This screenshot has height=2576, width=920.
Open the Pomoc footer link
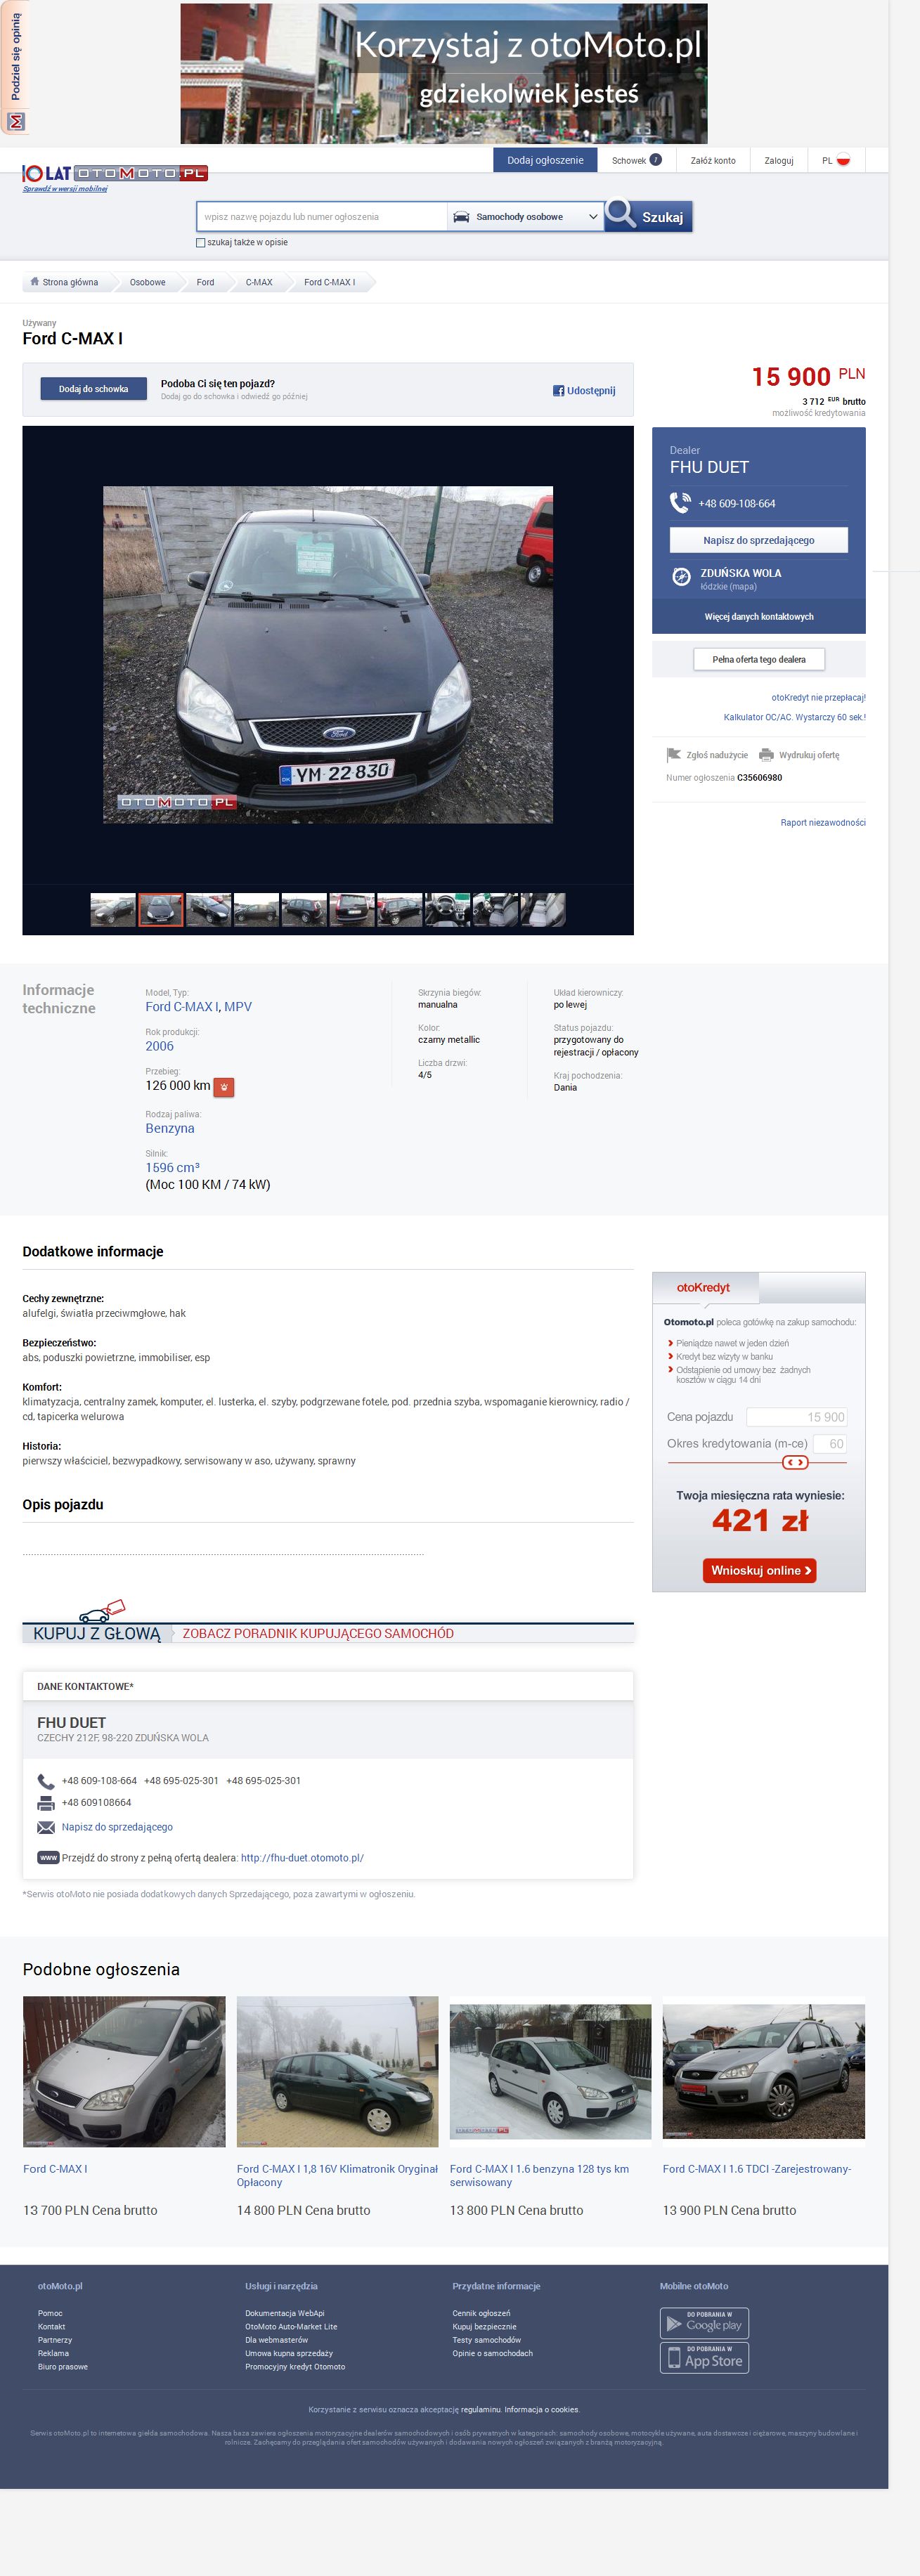tap(50, 2313)
